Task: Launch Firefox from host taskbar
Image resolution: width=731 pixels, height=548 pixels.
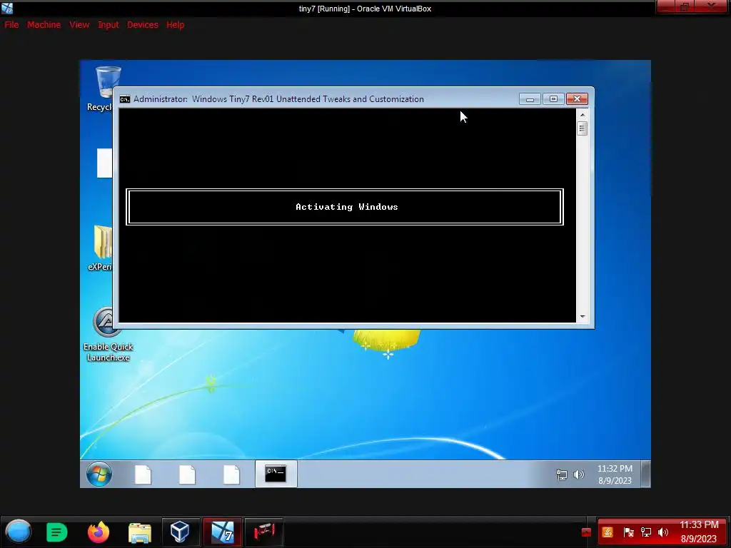Action: (x=99, y=532)
